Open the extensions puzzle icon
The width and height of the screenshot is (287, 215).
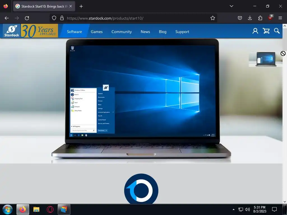[260, 18]
